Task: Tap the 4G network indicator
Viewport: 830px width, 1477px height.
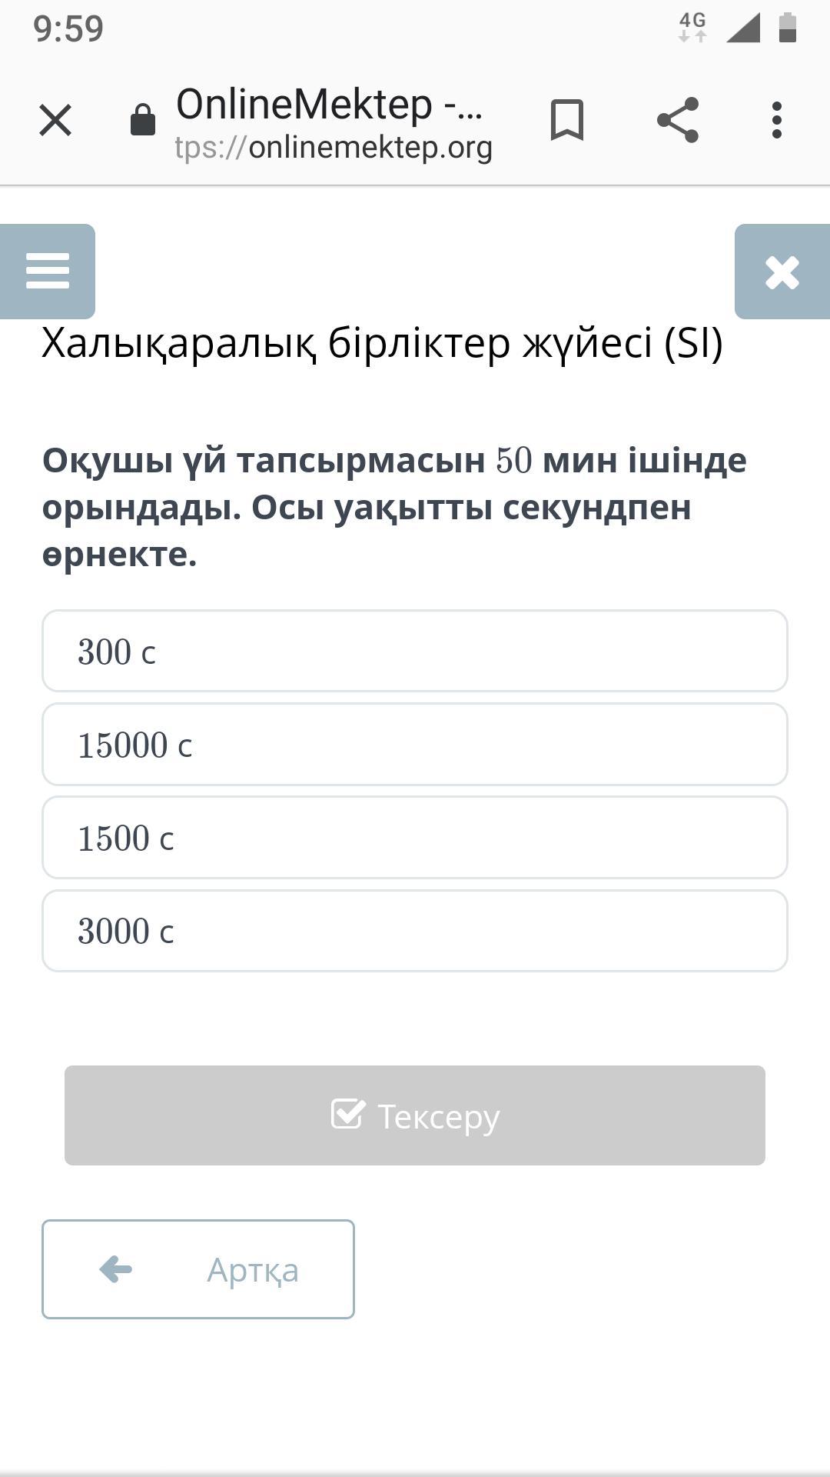Action: point(692,27)
